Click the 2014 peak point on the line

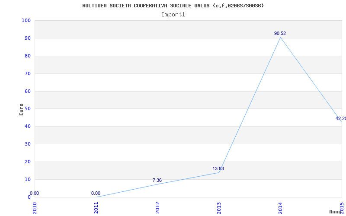tap(280, 37)
